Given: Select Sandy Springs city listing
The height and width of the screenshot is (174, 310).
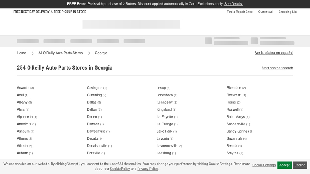Looking at the screenshot, I should pyautogui.click(x=240, y=131).
